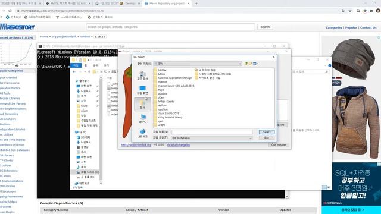The image size is (381, 214).
Task: Select the Visual Studio 2019 folder
Action: click(x=166, y=114)
